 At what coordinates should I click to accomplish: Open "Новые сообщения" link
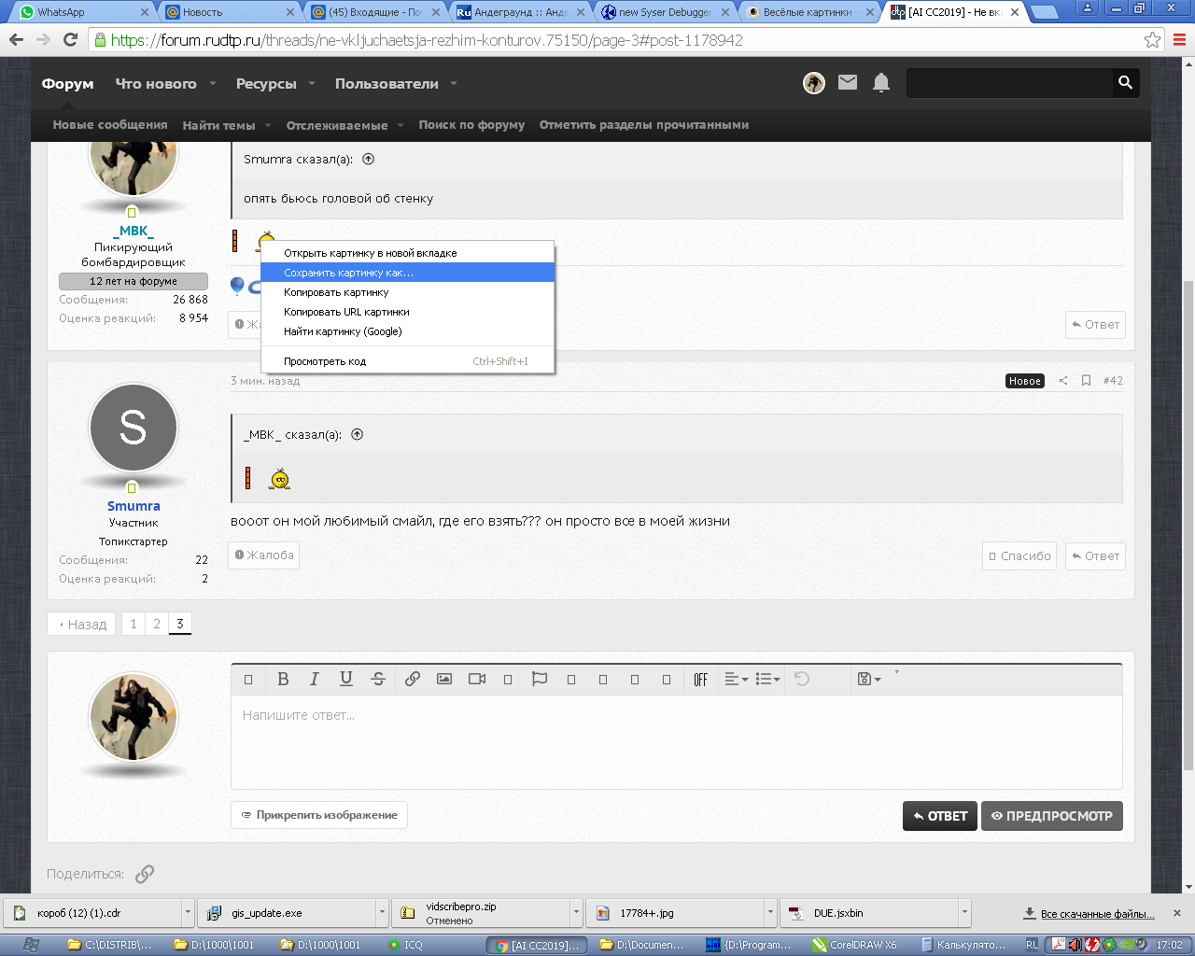pos(110,125)
